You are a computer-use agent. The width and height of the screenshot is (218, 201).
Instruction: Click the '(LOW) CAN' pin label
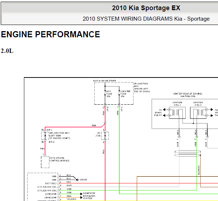click(x=51, y=194)
